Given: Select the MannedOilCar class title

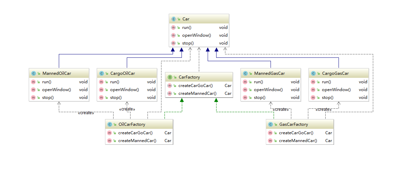Looking at the screenshot, I should pos(57,73).
